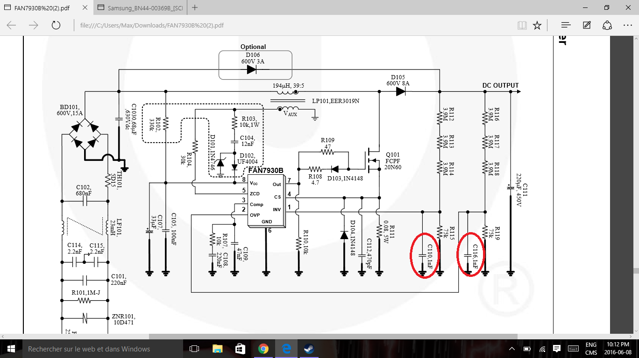Image resolution: width=639 pixels, height=358 pixels.
Task: Click the Optional label above D106
Action: 253,47
